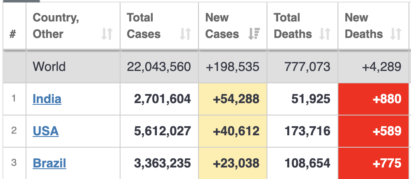Select the # rank column header

click(13, 34)
